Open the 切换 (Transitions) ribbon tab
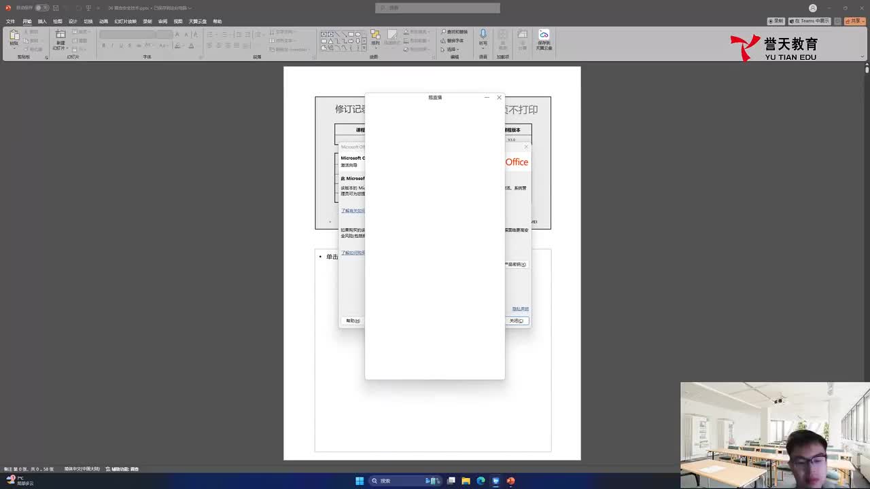 click(x=88, y=22)
